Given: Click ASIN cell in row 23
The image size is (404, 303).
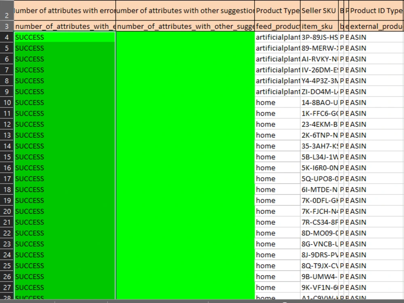Looking at the screenshot, I should pyautogui.click(x=376, y=244).
